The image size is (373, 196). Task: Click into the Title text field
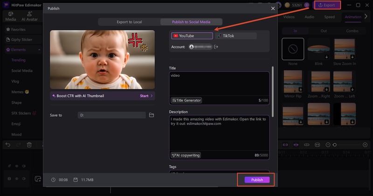coord(219,84)
